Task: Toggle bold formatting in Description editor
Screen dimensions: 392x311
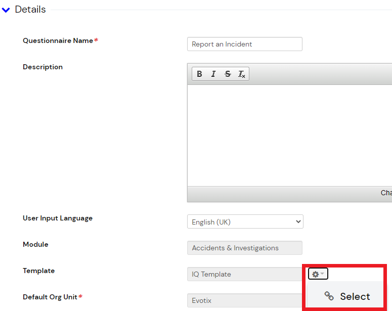Action: pos(199,74)
